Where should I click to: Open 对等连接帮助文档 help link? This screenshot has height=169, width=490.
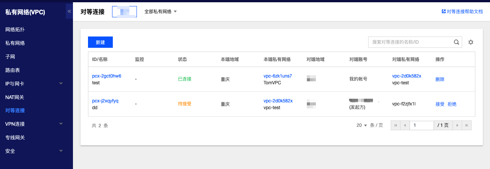(x=462, y=12)
